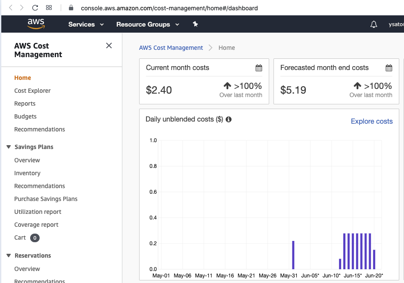Viewport: 404px width, 283px height.
Task: Click the AWS logo home icon
Action: [36, 24]
